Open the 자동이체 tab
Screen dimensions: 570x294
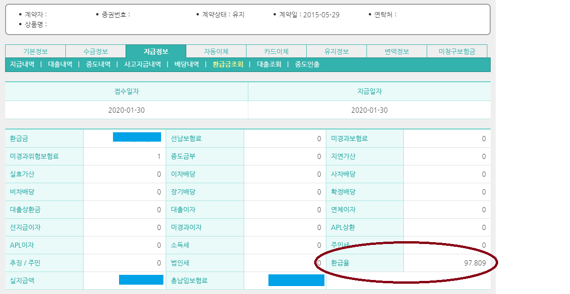(x=216, y=51)
